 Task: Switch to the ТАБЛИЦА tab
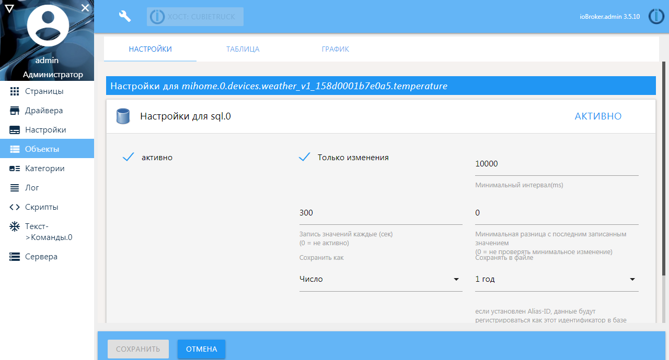coord(243,49)
